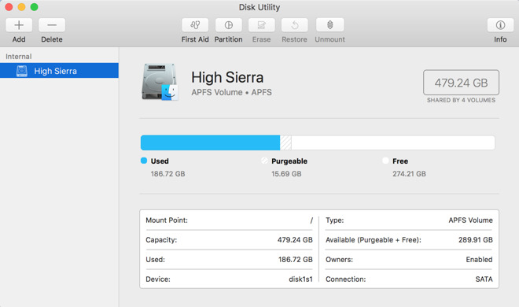Click the Unmount toolbar icon

pyautogui.click(x=329, y=25)
